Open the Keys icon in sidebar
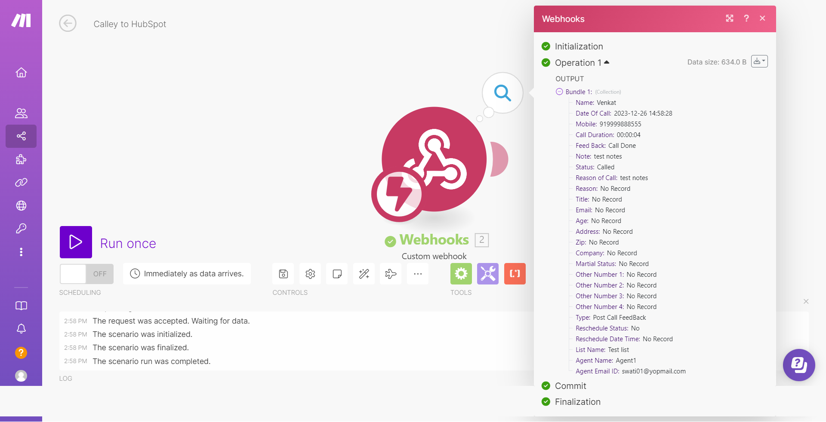Viewport: 826px width, 422px height. click(x=21, y=229)
